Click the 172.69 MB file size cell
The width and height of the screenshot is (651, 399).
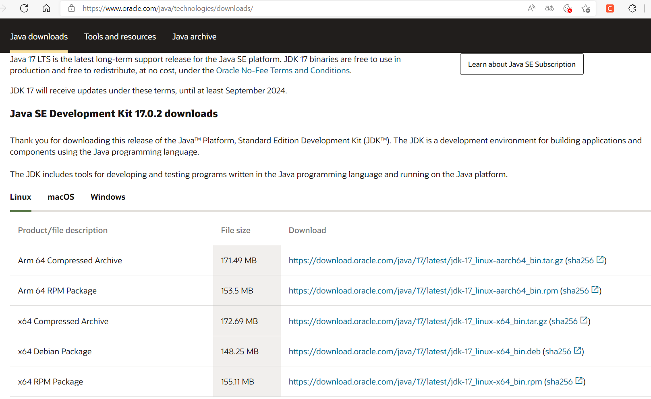tap(247, 321)
